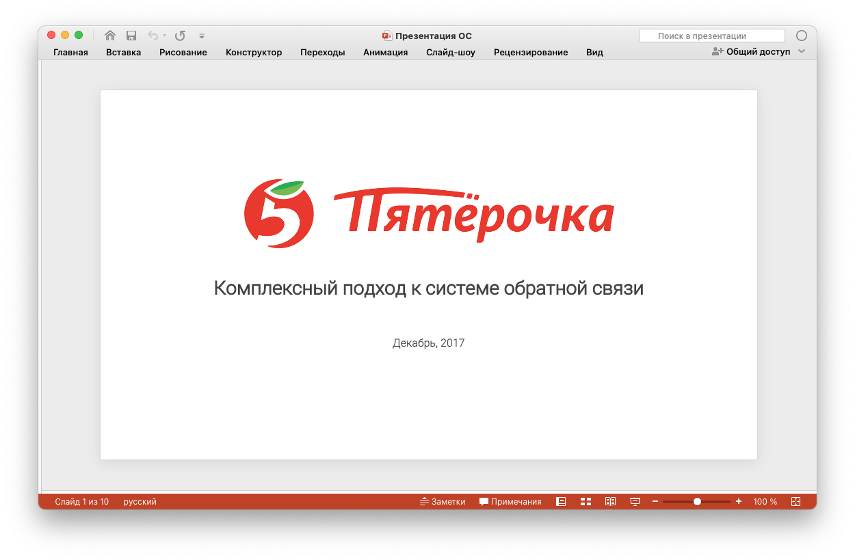Image resolution: width=855 pixels, height=560 pixels.
Task: Switch to the Рисование tab
Action: click(x=183, y=52)
